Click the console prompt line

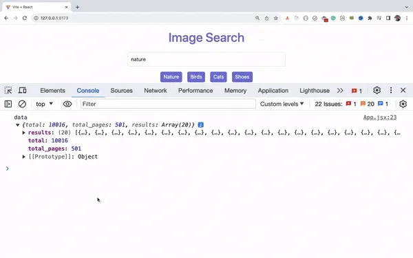pyautogui.click(x=206, y=169)
